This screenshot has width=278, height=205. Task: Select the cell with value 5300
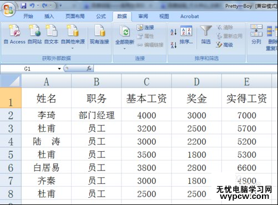coord(246,154)
